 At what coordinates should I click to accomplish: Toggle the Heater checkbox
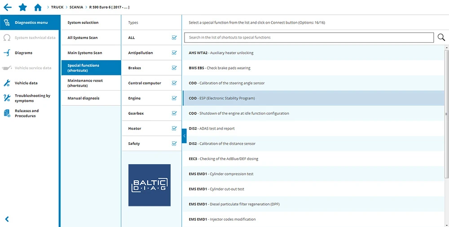174,128
